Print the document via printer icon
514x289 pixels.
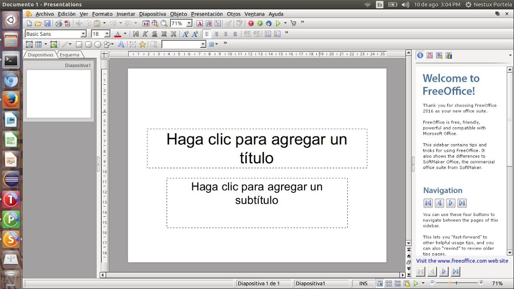pyautogui.click(x=59, y=23)
